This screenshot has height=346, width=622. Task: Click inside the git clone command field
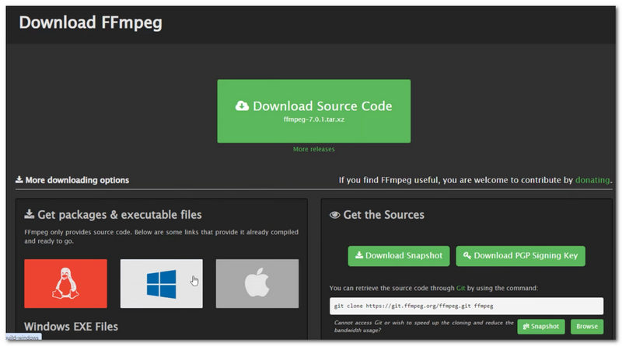(466, 306)
